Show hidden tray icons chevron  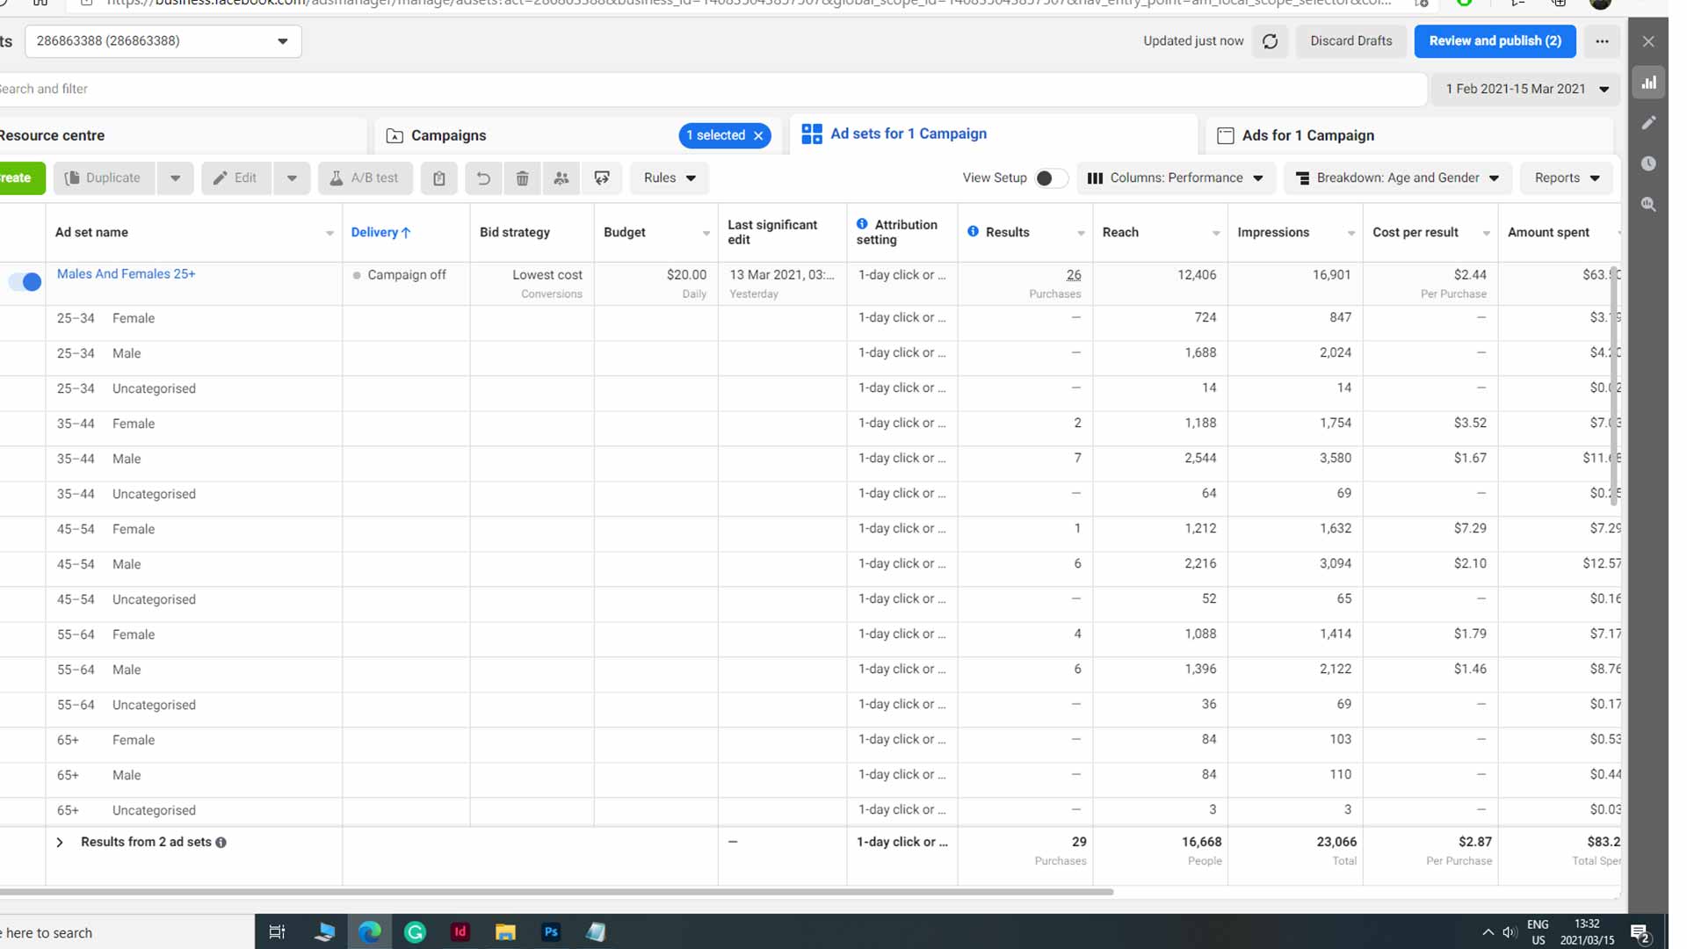(x=1488, y=932)
